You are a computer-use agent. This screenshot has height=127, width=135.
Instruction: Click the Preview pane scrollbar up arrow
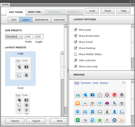(133, 81)
